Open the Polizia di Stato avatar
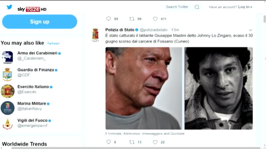The height and width of the screenshot is (149, 266). coord(95,34)
